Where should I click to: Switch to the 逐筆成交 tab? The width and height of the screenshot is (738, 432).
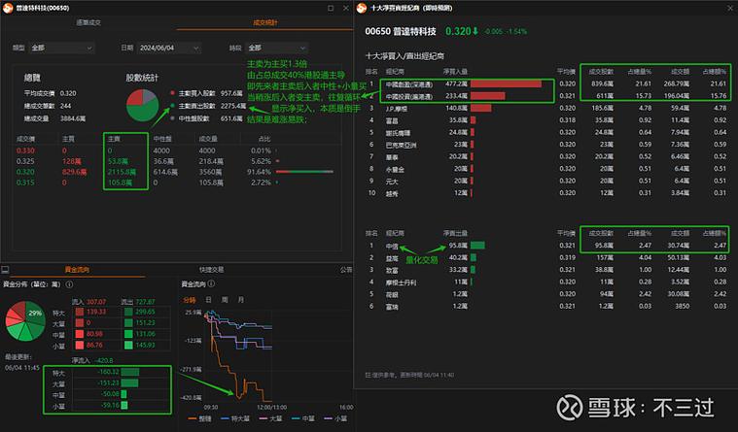click(88, 22)
